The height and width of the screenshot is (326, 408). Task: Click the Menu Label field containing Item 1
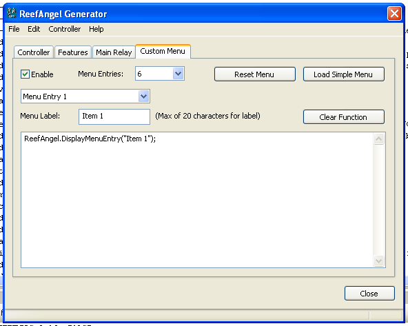click(x=114, y=116)
